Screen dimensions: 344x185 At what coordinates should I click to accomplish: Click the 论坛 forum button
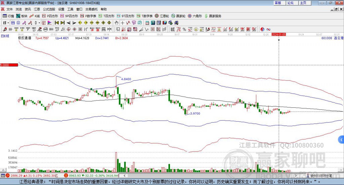(292, 3)
